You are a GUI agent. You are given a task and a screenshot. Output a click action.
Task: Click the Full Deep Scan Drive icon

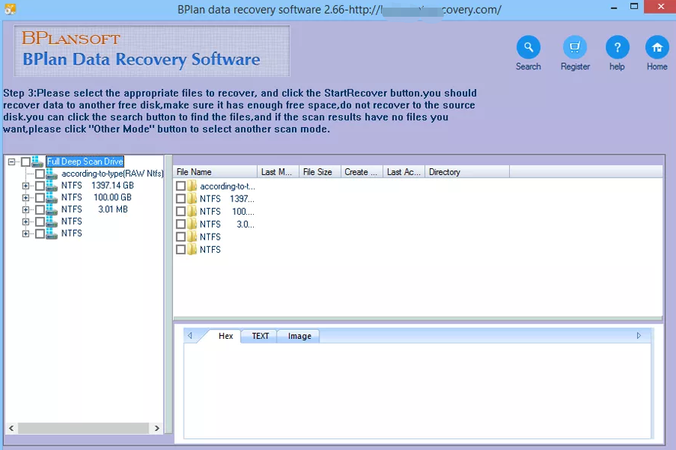(x=38, y=161)
